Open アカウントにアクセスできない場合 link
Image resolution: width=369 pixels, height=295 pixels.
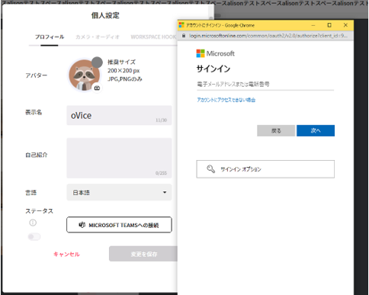click(x=226, y=100)
